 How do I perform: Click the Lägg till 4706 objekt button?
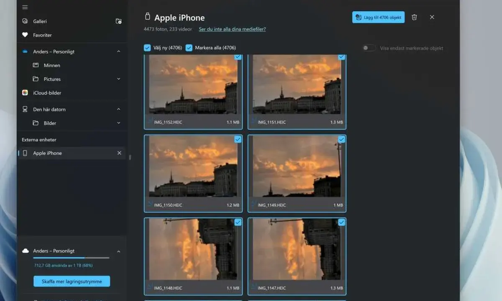(378, 17)
